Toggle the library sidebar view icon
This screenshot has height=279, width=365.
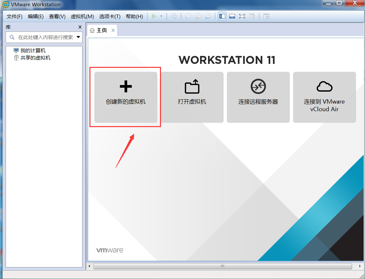tap(222, 16)
